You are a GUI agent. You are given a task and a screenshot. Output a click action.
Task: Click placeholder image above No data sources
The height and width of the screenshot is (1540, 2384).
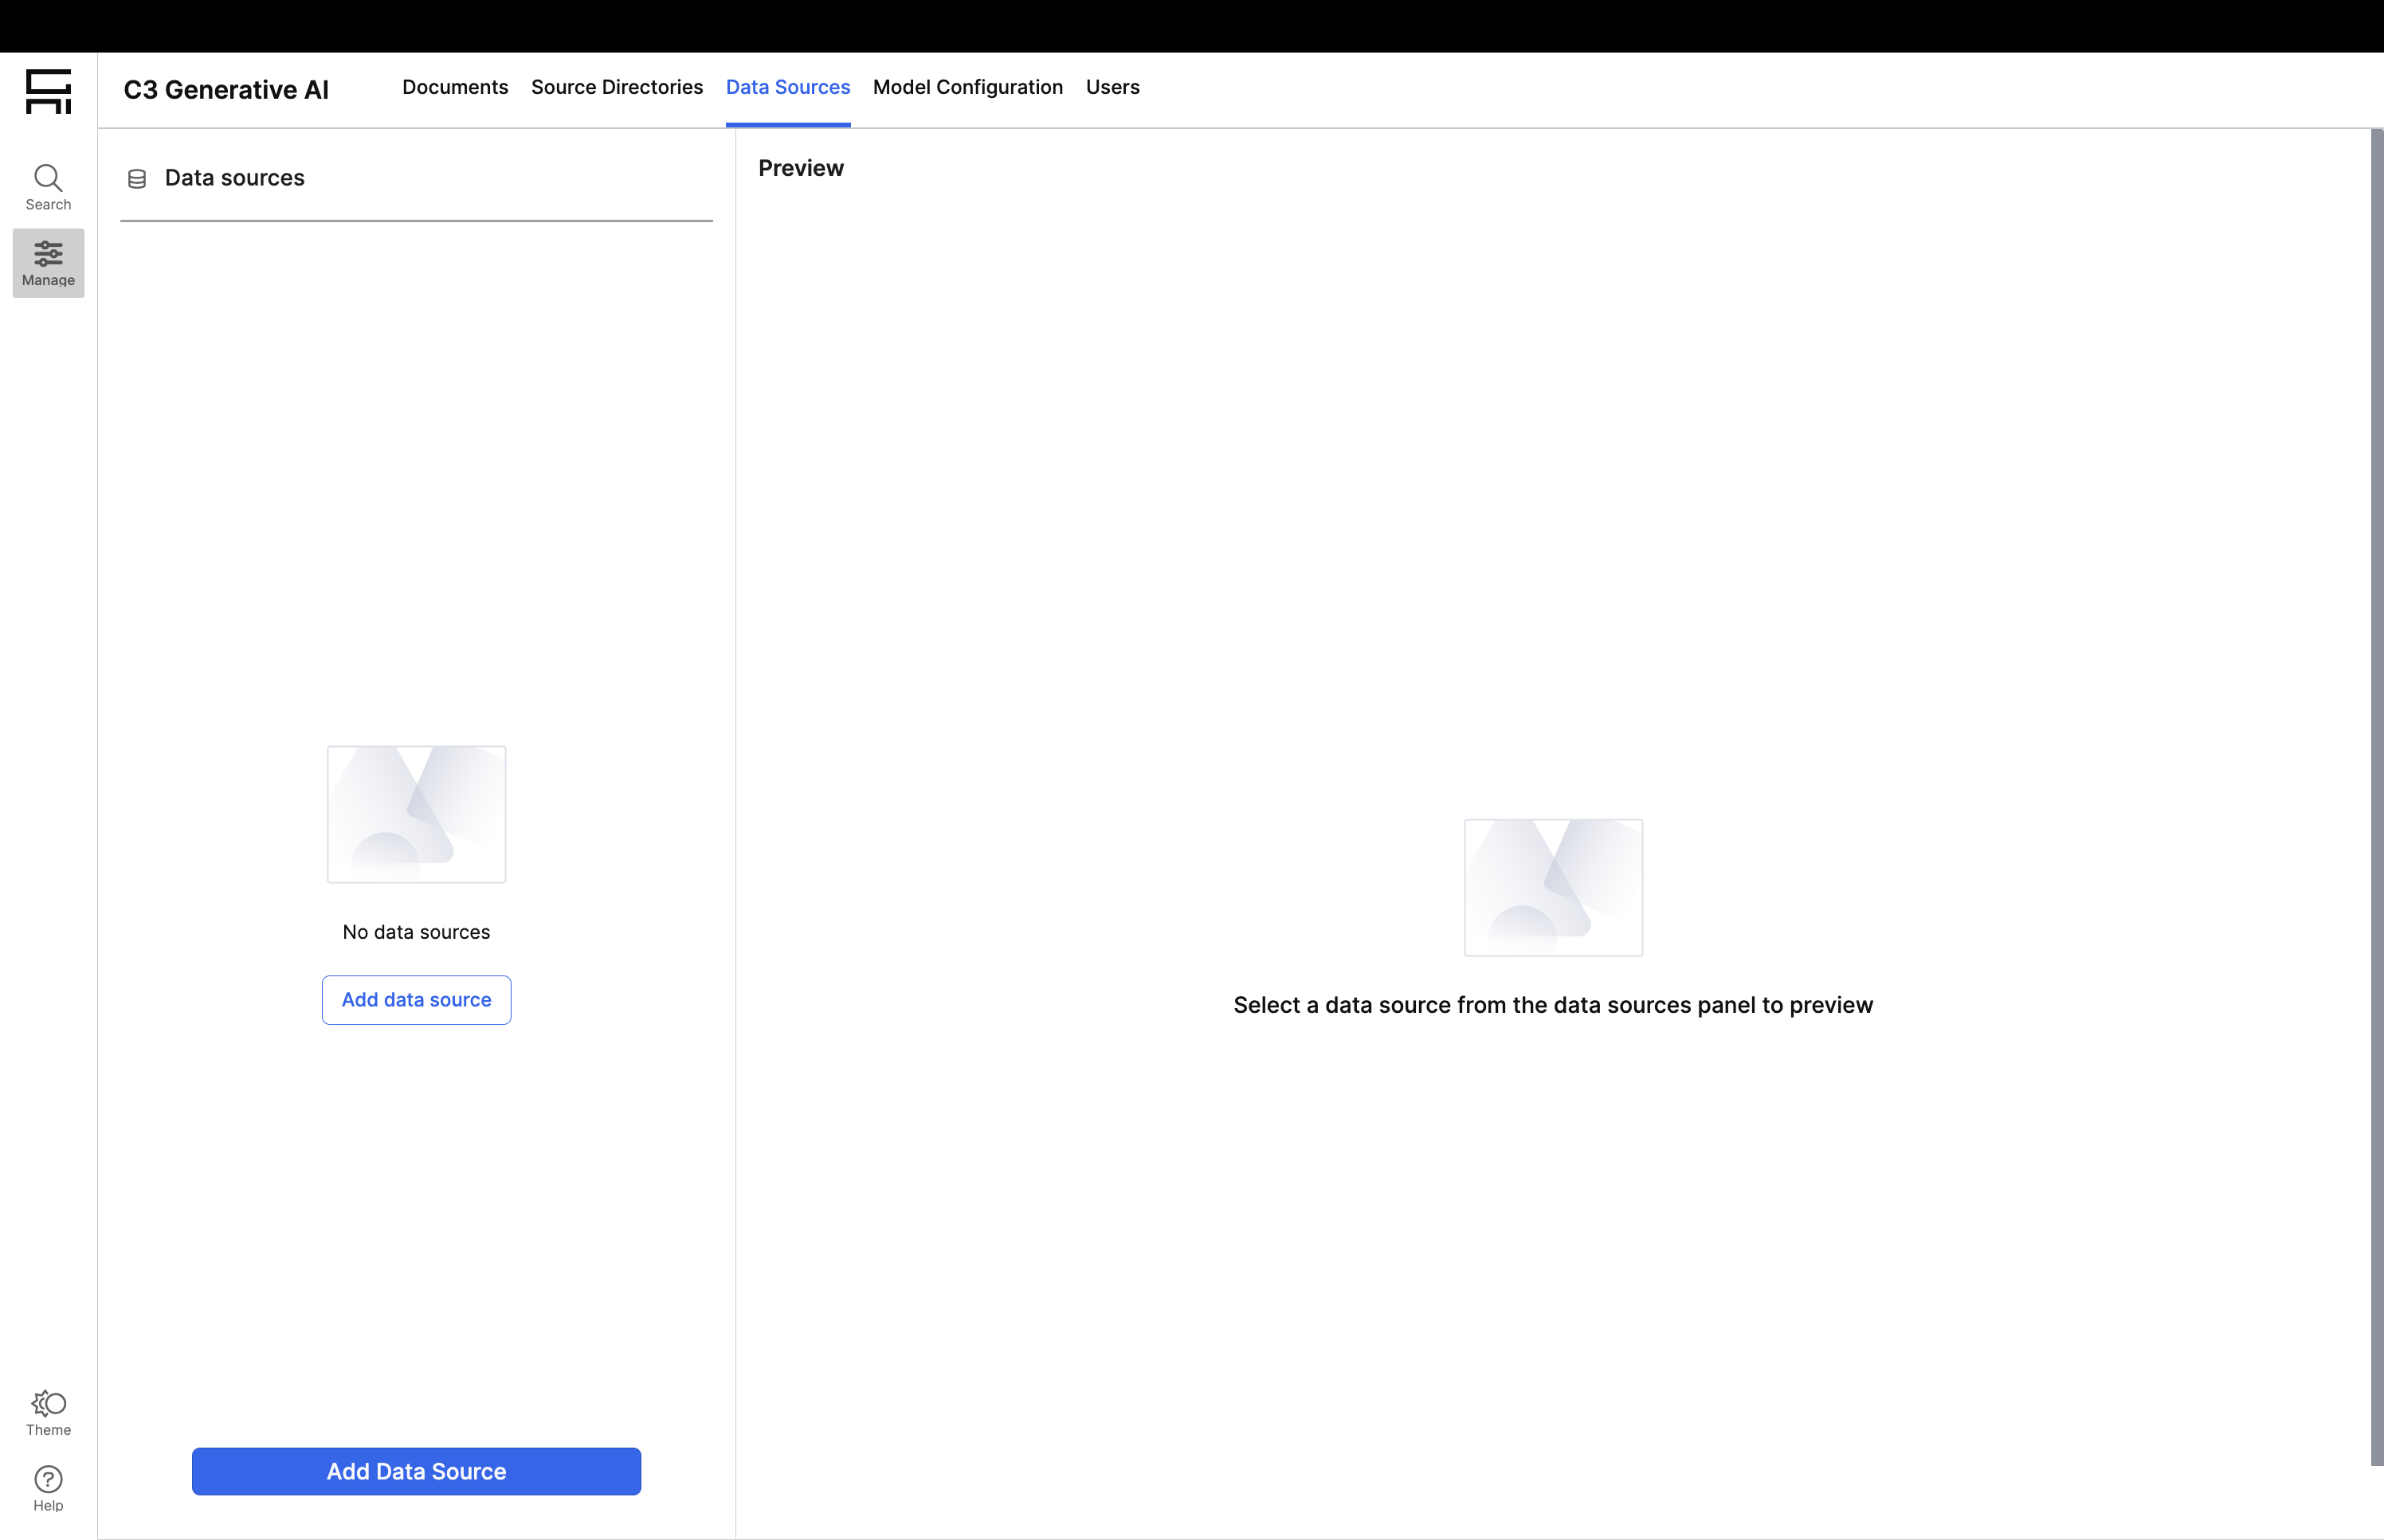(x=416, y=814)
